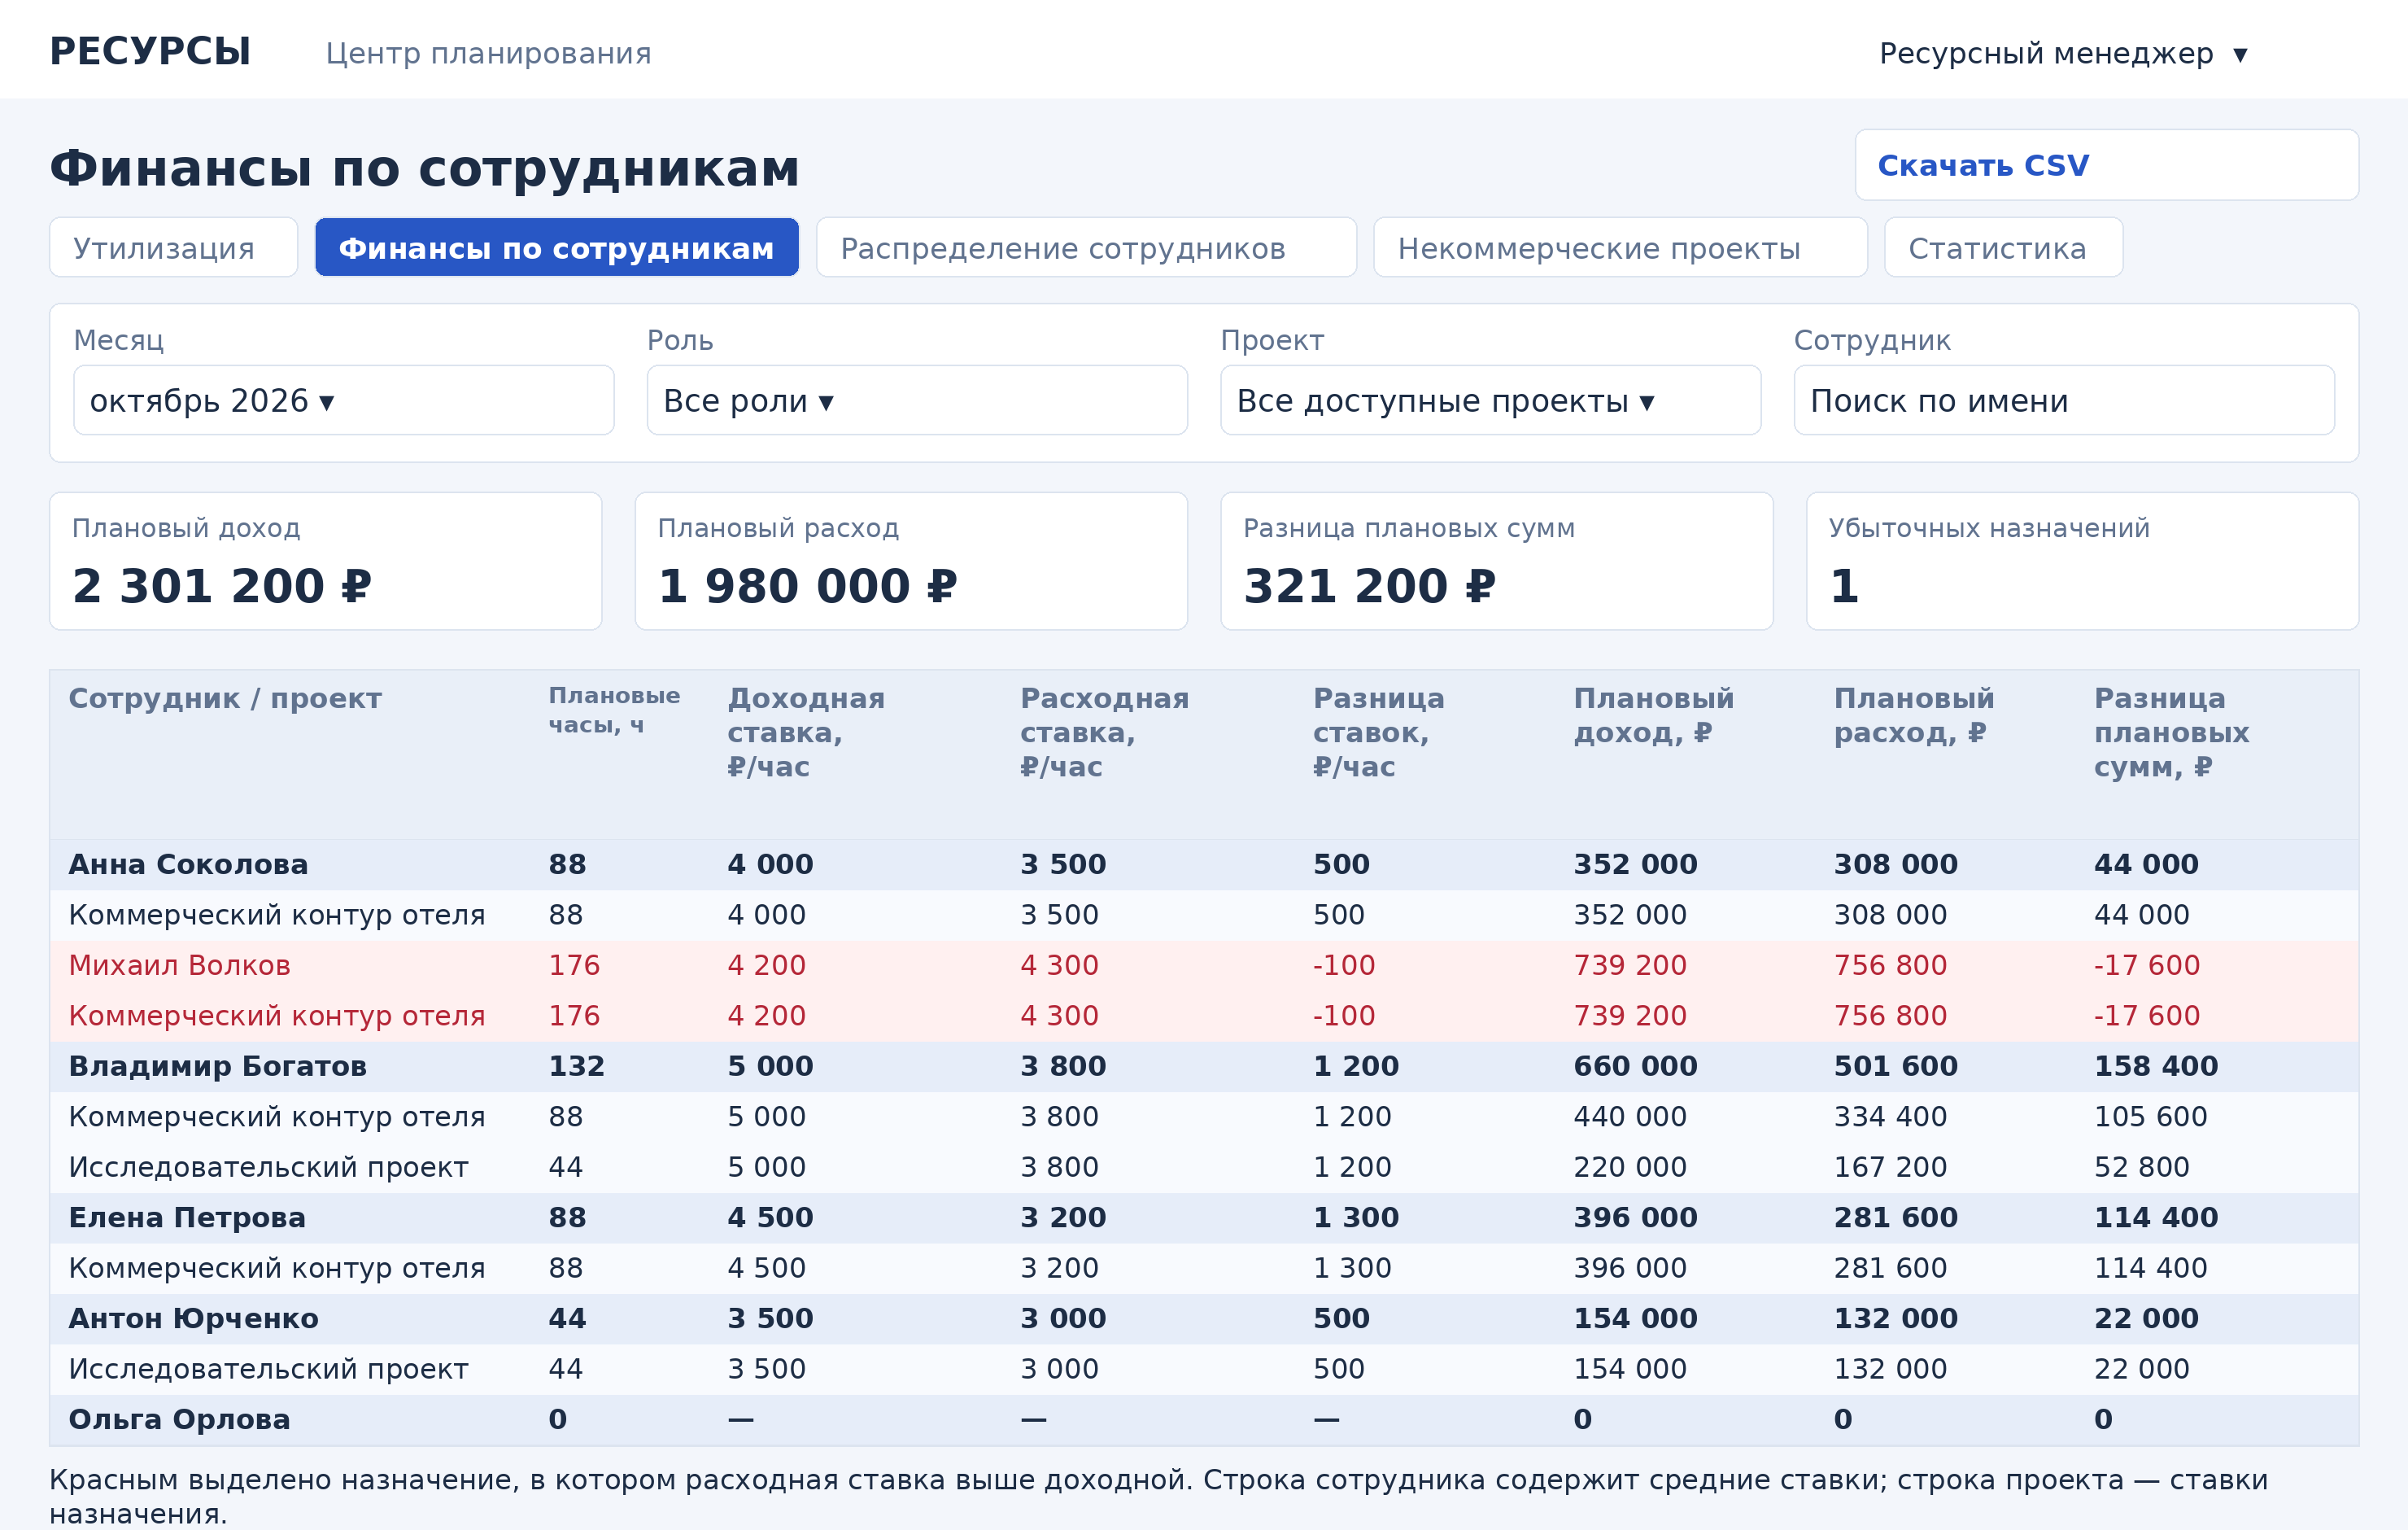Go to the Некоммерческие проекты tab
Image resolution: width=2408 pixels, height=1530 pixels.
coord(1620,247)
